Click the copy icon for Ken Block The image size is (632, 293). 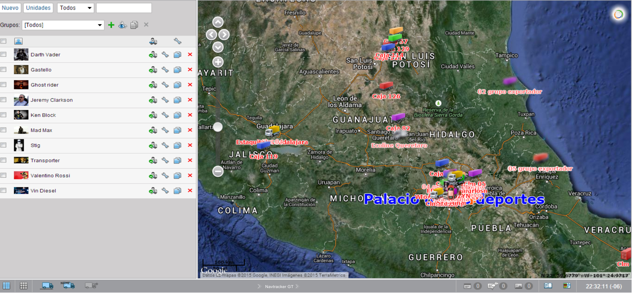[177, 115]
